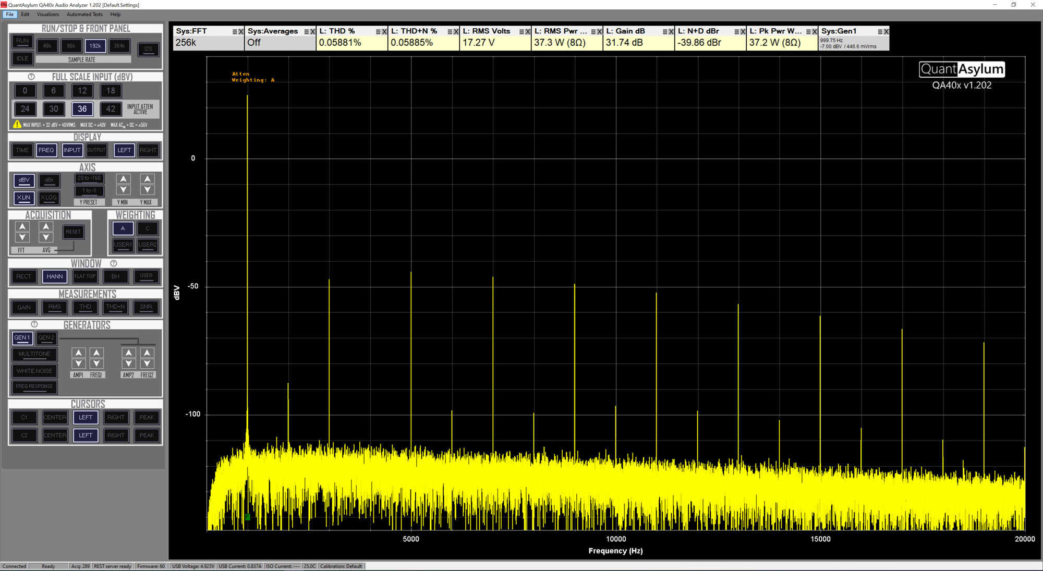Select the 96k sample rate
Image resolution: width=1043 pixels, height=571 pixels.
71,46
